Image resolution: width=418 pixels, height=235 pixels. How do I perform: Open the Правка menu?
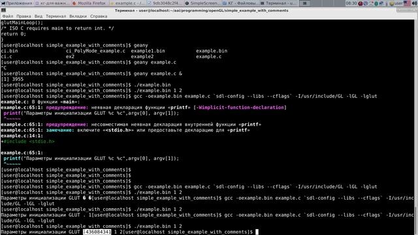(x=24, y=16)
